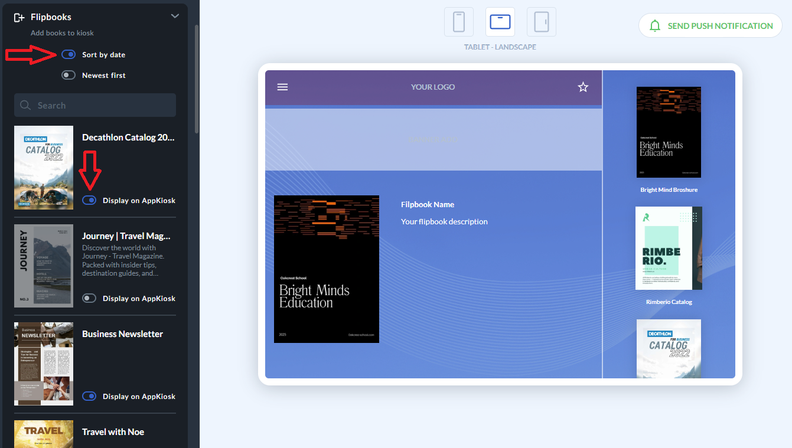
Task: Collapse the Flipbooks panel chevron
Action: 175,16
